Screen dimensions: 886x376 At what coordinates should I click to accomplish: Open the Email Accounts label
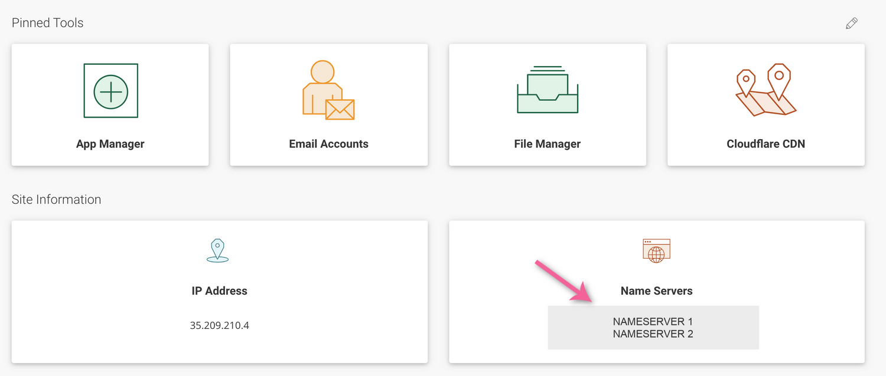click(328, 144)
